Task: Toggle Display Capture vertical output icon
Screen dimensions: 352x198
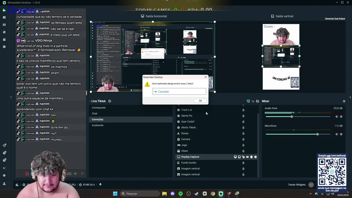Action: pyautogui.click(x=239, y=157)
